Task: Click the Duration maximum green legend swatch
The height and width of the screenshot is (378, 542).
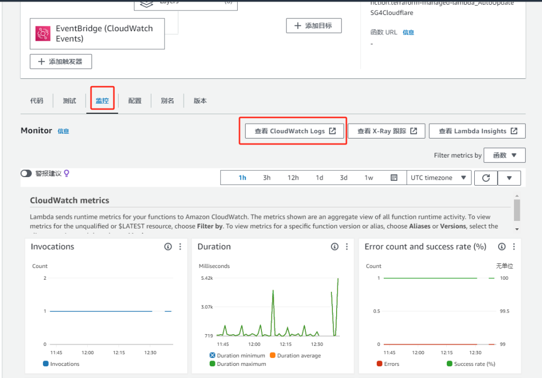Action: pos(213,364)
